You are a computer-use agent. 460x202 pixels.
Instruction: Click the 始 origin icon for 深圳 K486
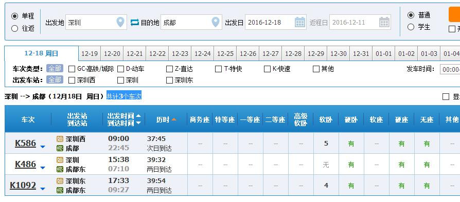tap(60, 160)
